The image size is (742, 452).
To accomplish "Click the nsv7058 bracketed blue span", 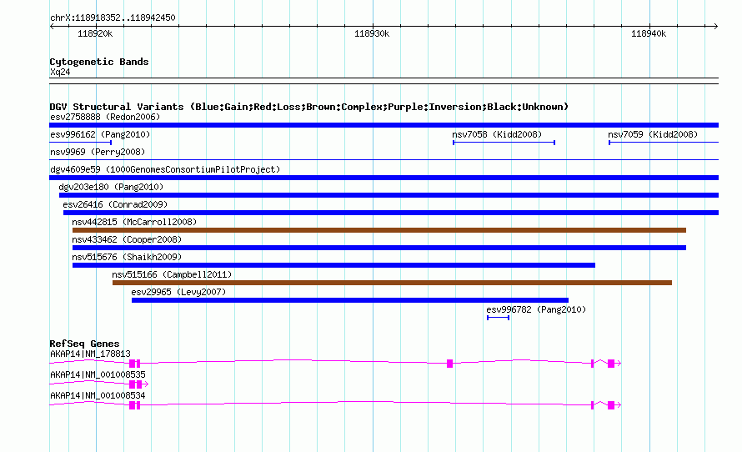I will (504, 143).
